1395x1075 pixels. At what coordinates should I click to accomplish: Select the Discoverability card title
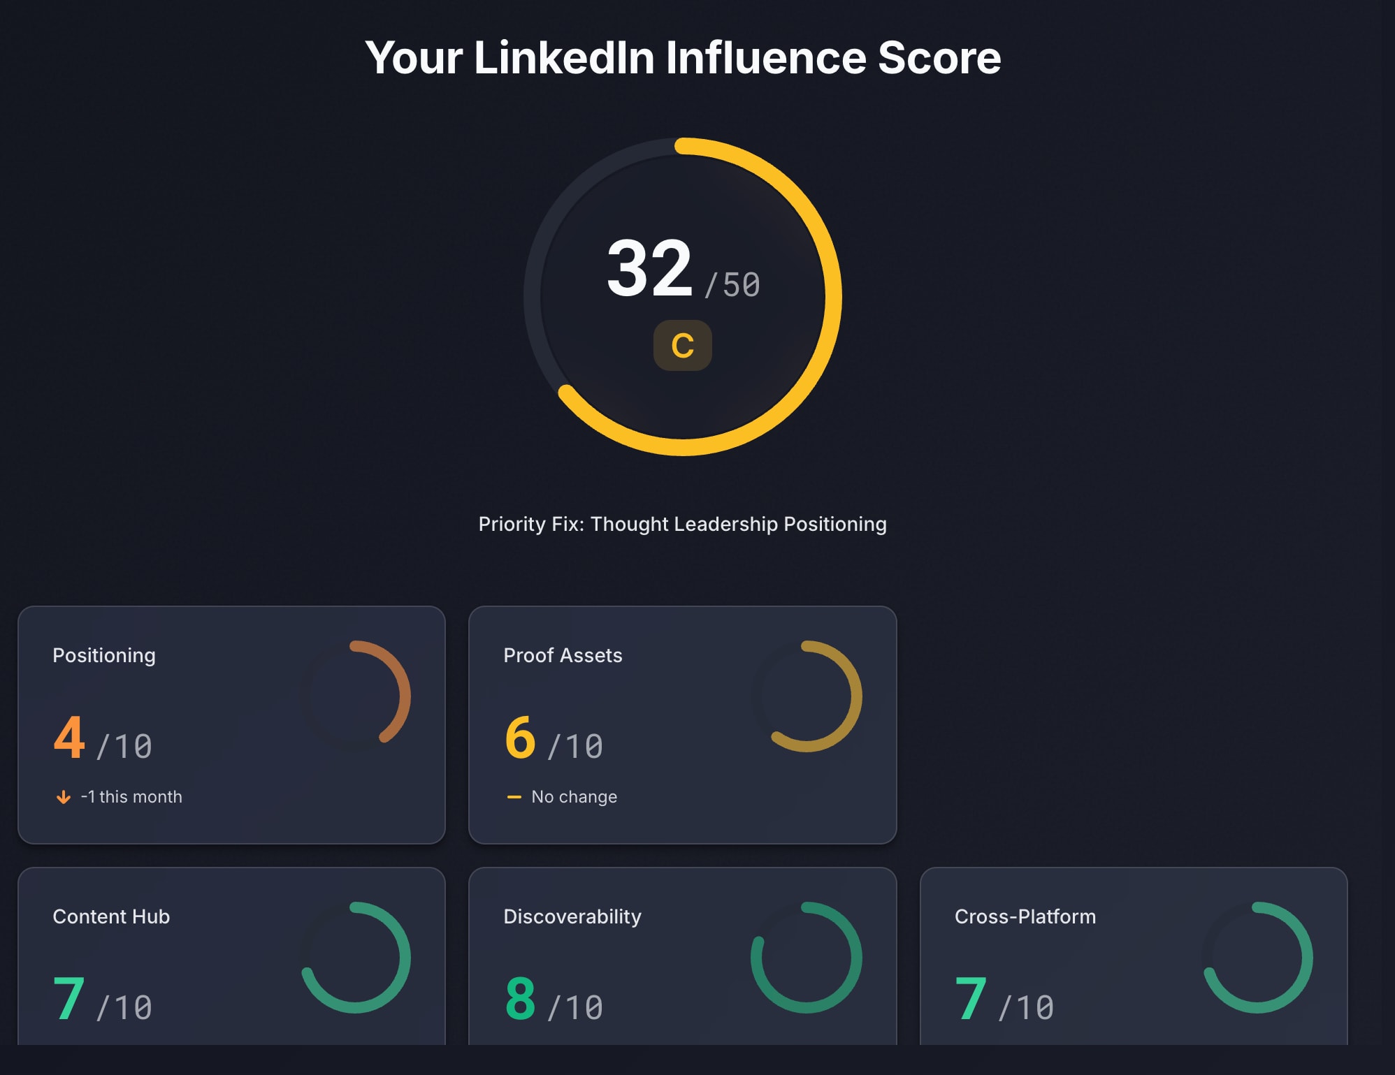tap(572, 916)
